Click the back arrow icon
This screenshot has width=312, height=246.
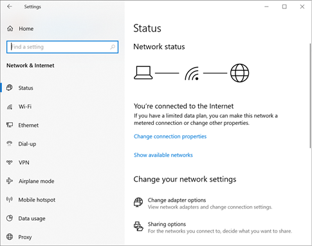[x=10, y=6]
